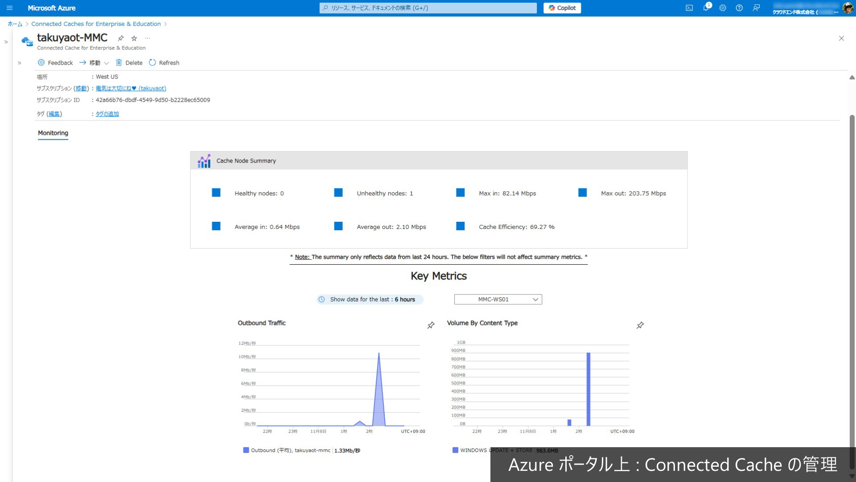The width and height of the screenshot is (856, 482).
Task: Click Max out: 203.75 Mbps text
Action: 634,193
